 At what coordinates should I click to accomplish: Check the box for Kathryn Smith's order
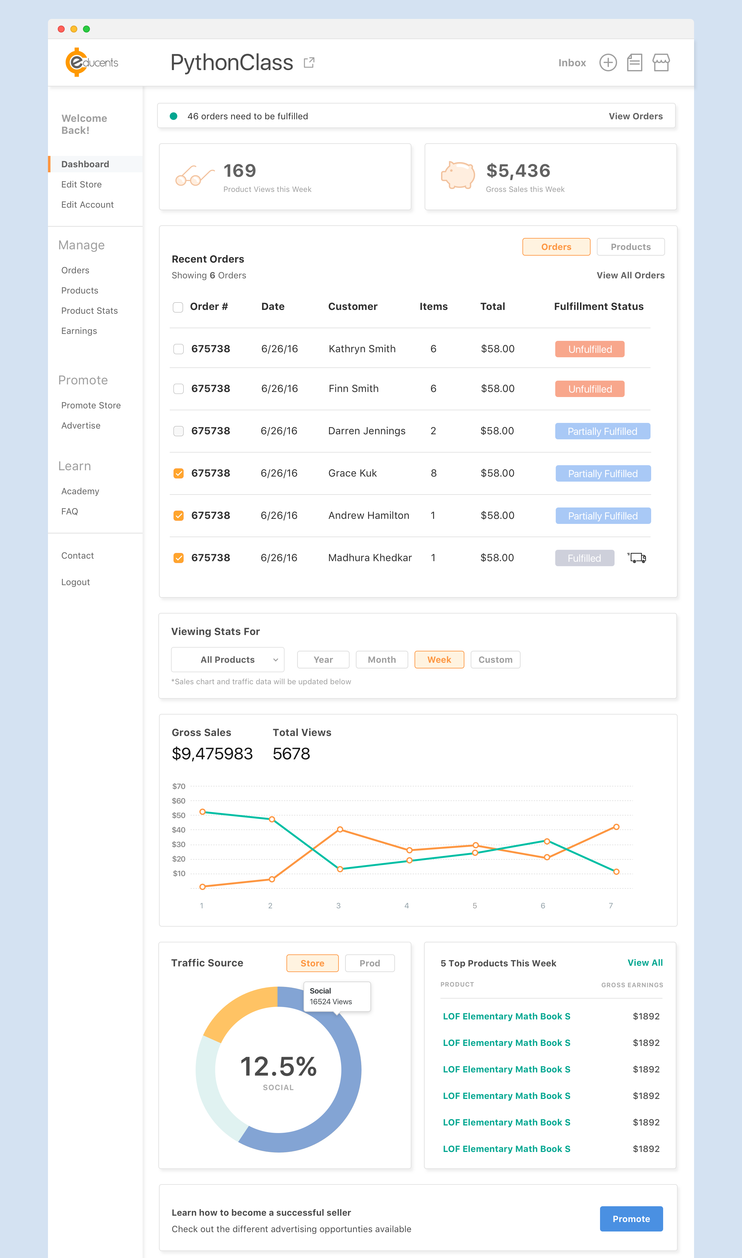pos(178,349)
